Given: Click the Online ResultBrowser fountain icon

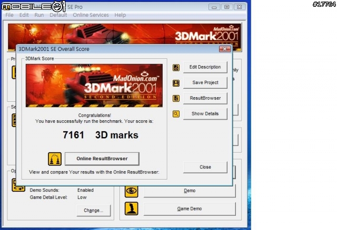Looking at the screenshot, I should 55,159.
